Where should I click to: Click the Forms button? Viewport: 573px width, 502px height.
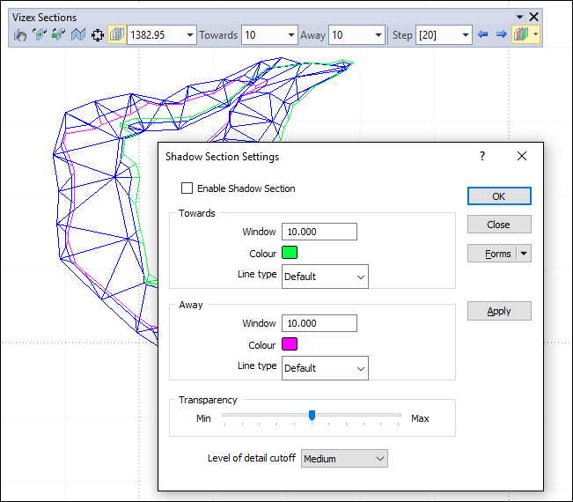click(492, 254)
